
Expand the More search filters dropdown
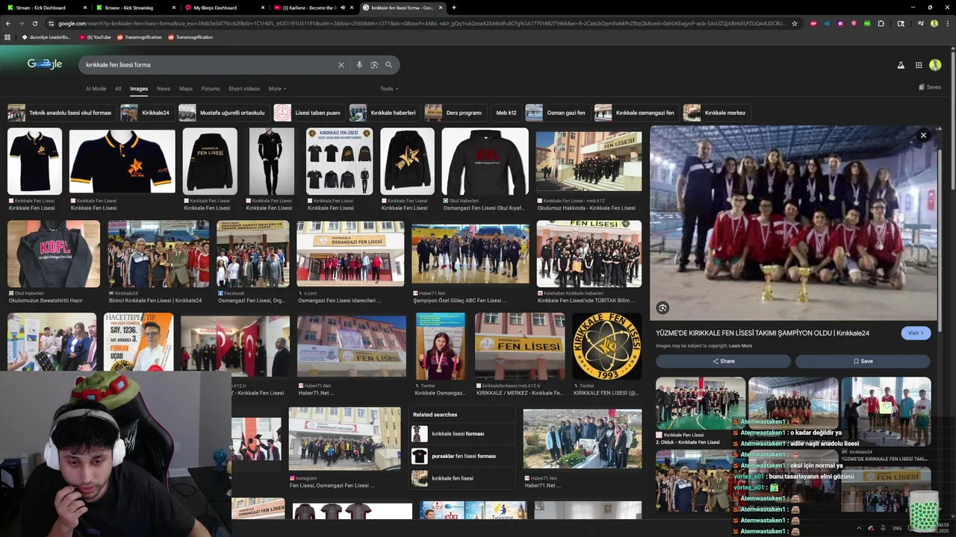[277, 89]
